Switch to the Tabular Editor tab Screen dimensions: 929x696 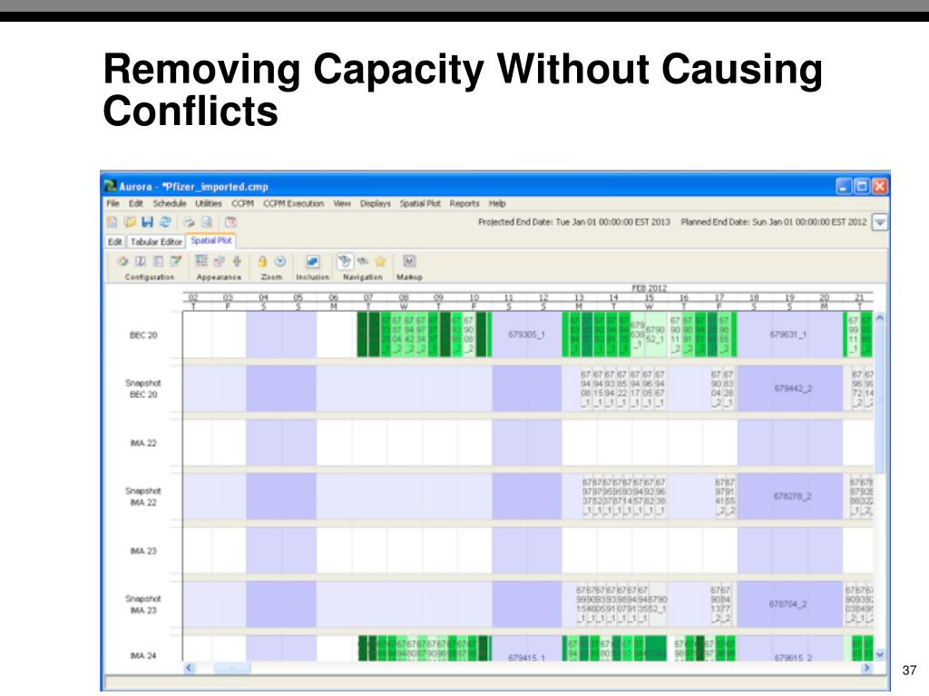click(x=156, y=241)
